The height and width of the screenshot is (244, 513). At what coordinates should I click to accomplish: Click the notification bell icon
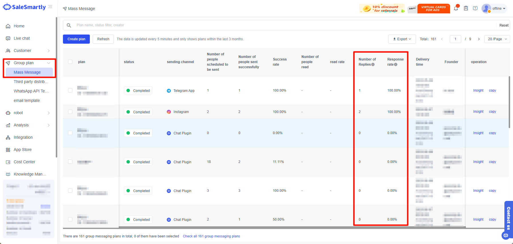click(x=456, y=9)
